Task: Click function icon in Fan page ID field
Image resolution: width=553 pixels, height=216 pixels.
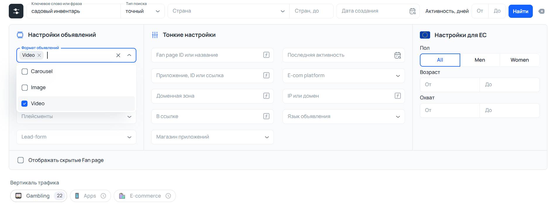Action: [x=266, y=55]
